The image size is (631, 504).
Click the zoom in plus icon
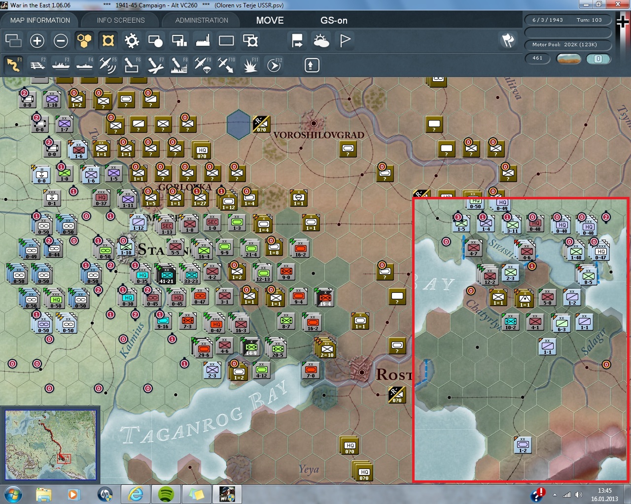coord(37,40)
